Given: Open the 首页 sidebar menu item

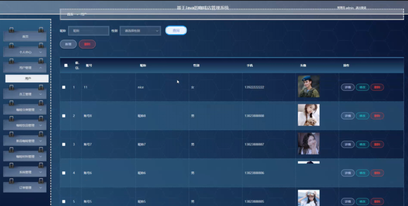Looking at the screenshot, I should click(25, 37).
